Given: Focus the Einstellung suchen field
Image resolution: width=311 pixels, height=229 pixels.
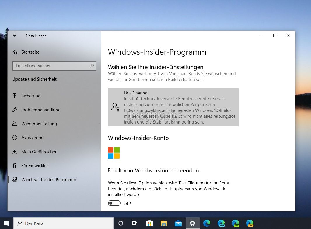Looking at the screenshot, I should pos(54,66).
